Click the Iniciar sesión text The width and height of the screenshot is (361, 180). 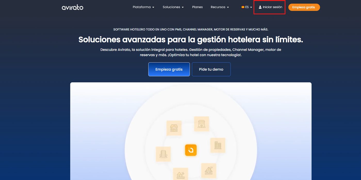tap(272, 7)
